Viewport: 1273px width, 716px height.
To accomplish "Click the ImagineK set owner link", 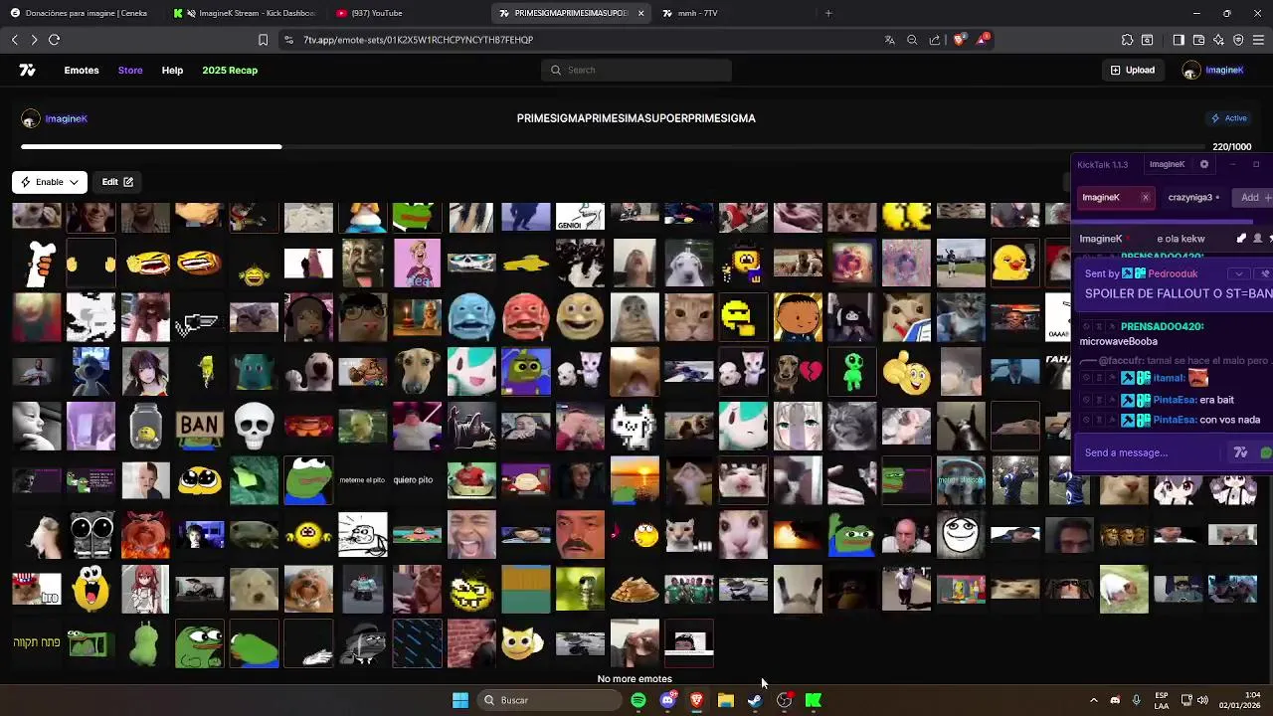I will [x=66, y=118].
